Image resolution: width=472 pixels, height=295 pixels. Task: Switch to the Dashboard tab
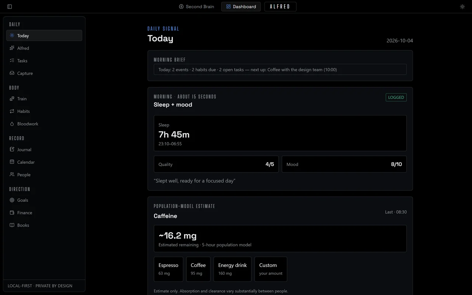click(241, 7)
